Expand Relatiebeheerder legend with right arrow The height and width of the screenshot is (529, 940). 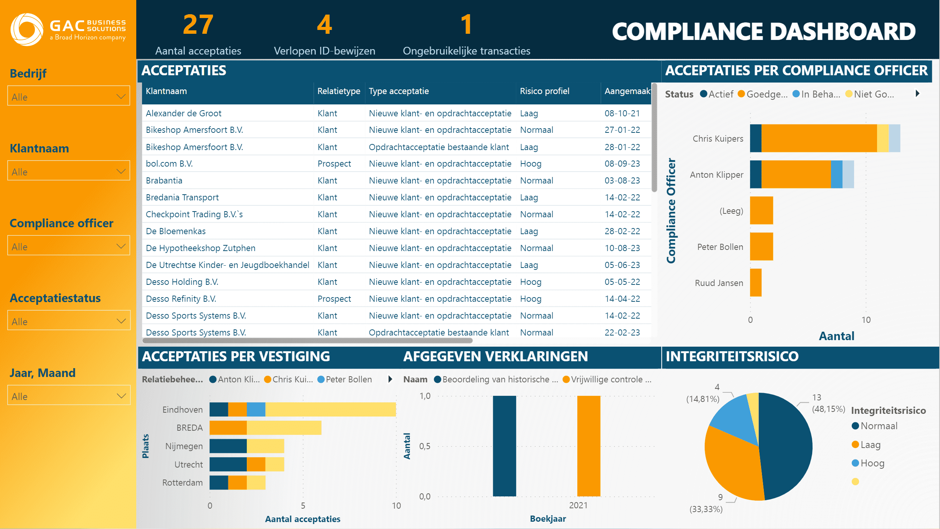(x=390, y=379)
